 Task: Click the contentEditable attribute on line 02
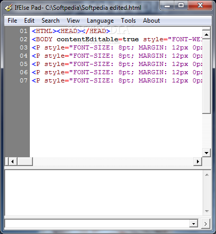pyautogui.click(x=87, y=39)
